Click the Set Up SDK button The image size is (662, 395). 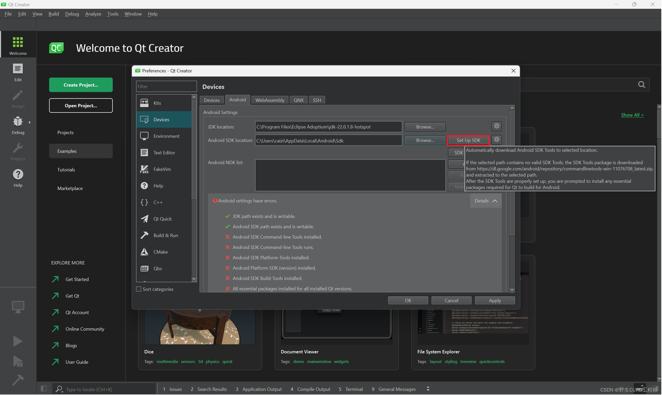[x=469, y=140]
